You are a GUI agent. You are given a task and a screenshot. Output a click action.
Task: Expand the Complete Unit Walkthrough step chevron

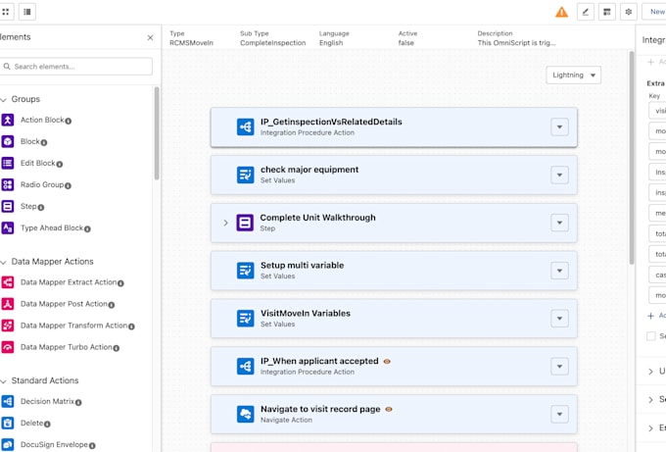(x=225, y=223)
